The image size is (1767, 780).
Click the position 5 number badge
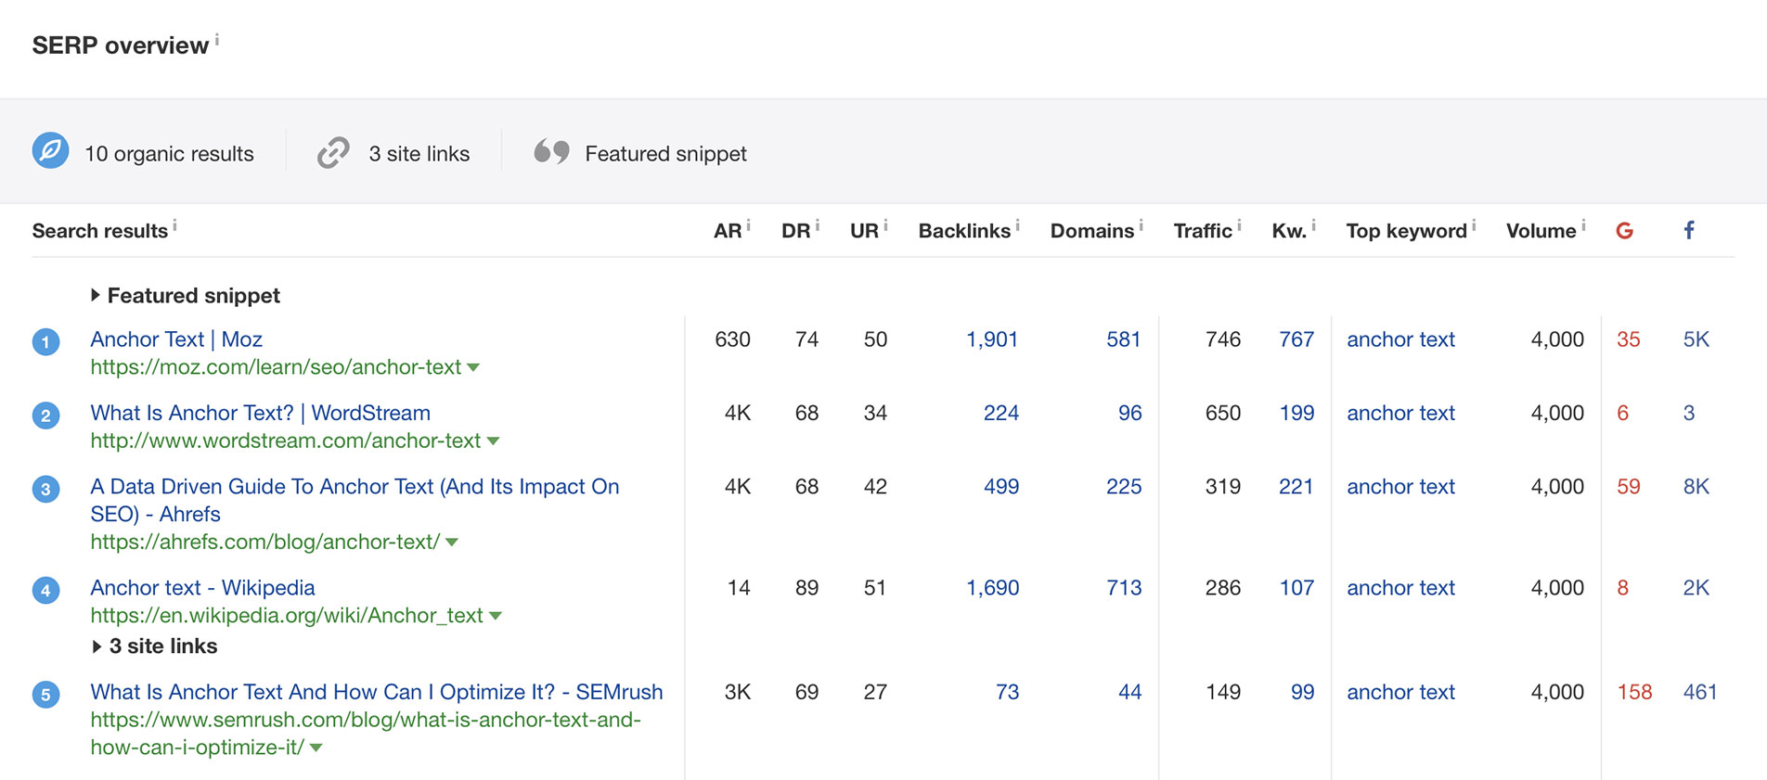click(x=46, y=695)
